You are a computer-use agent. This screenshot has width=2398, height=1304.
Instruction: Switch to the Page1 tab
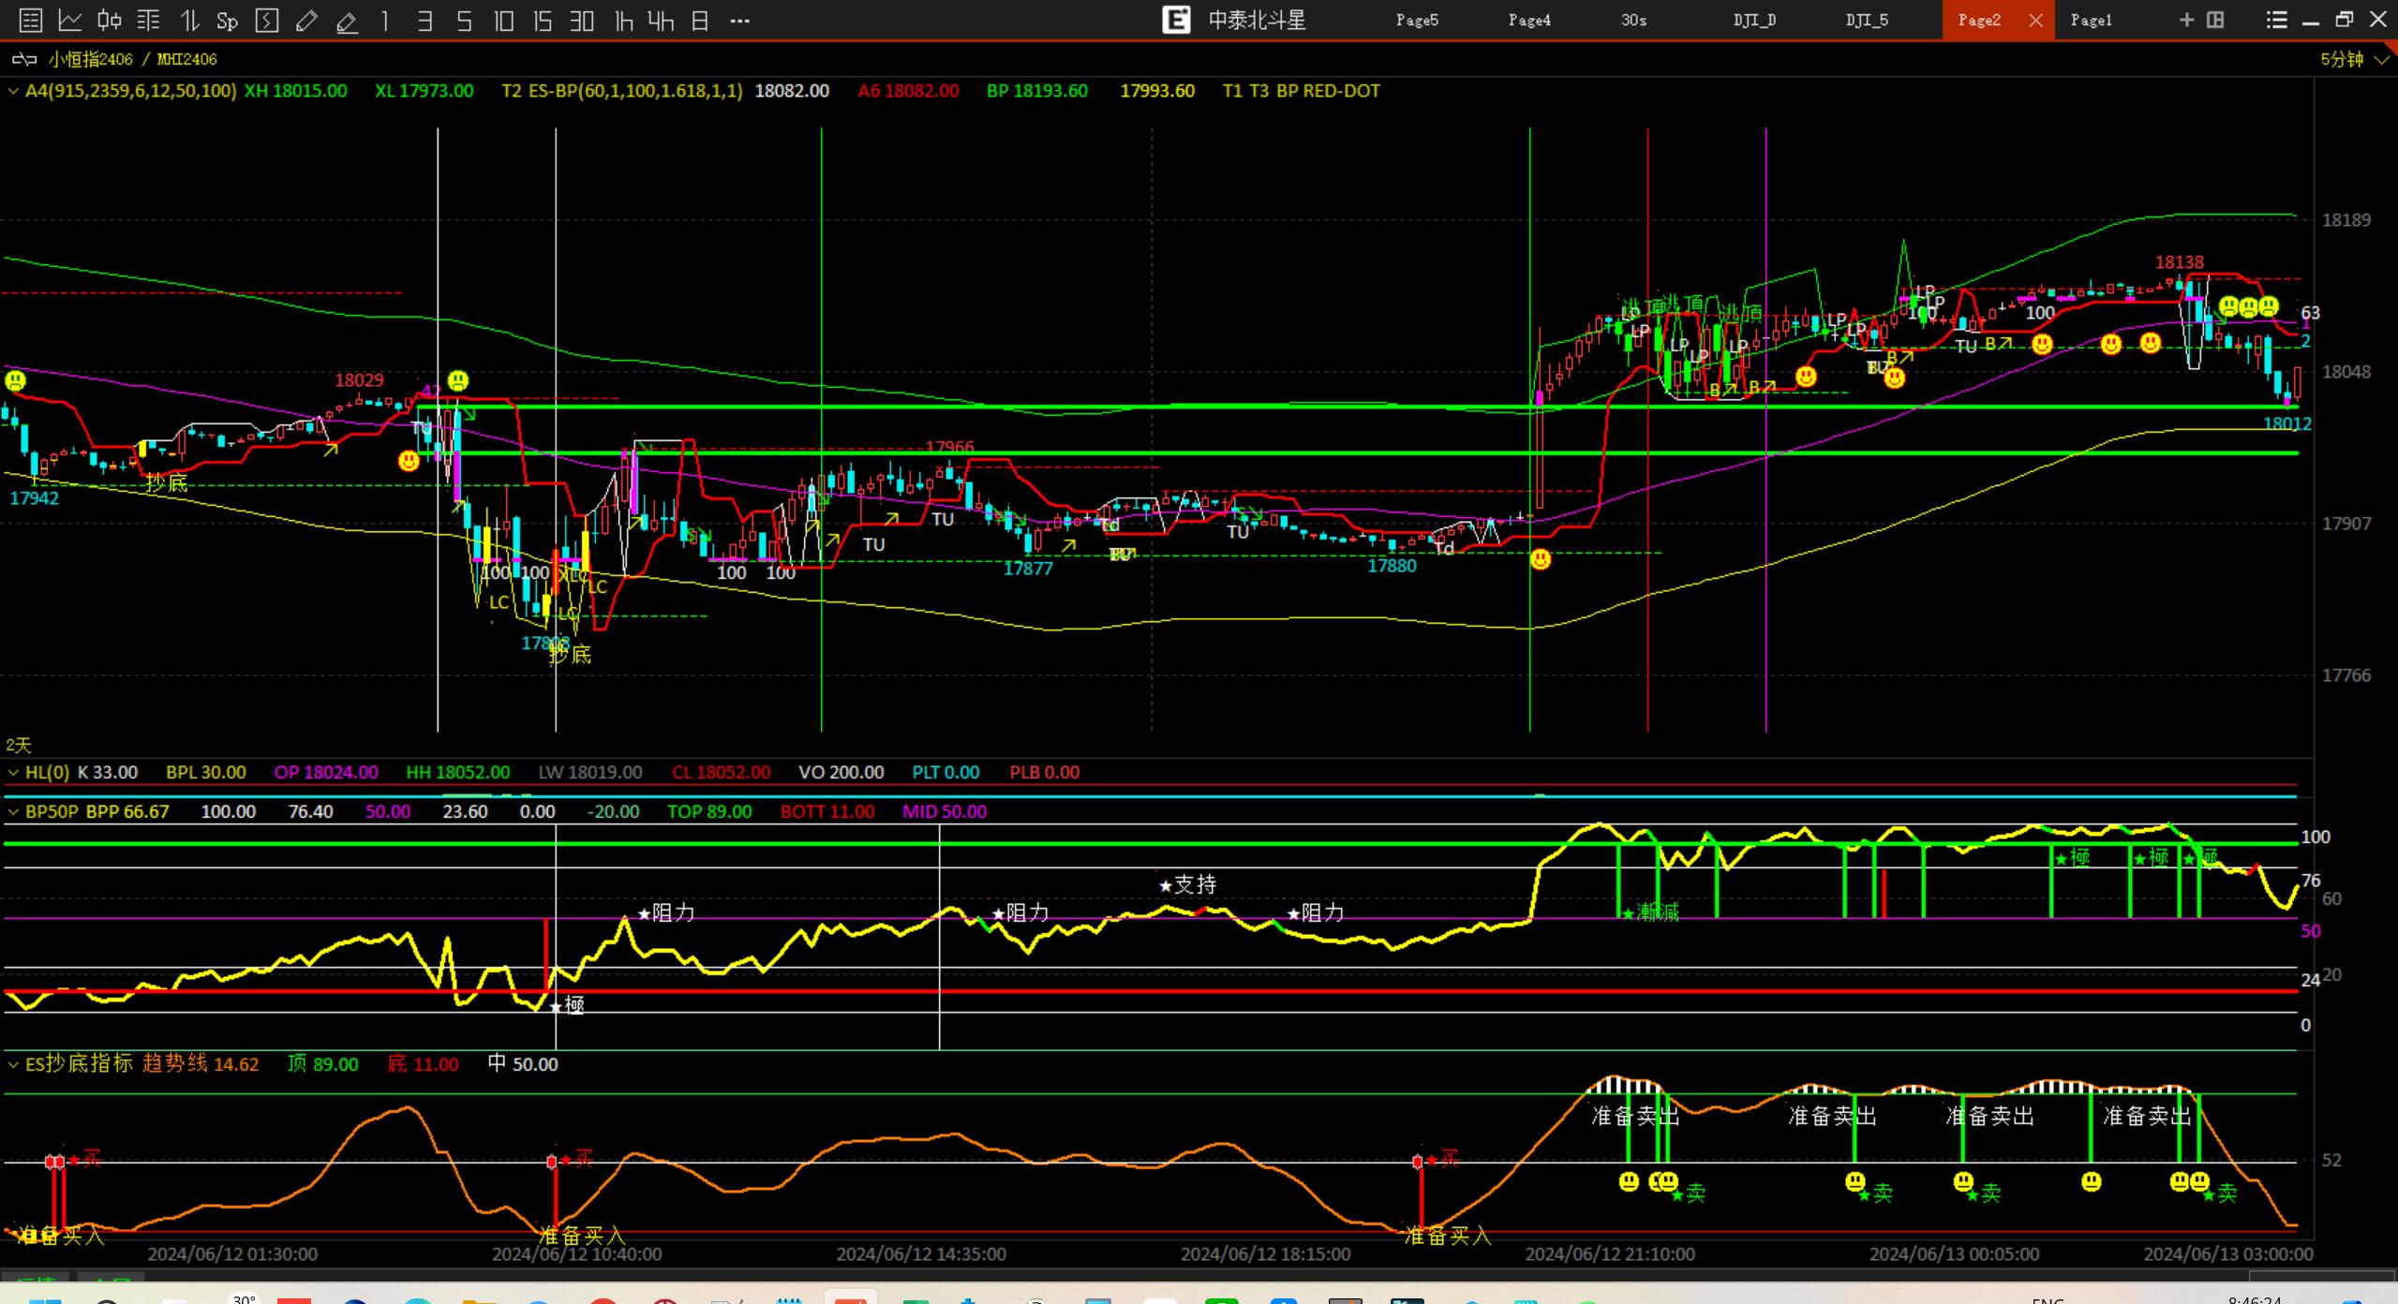2091,20
